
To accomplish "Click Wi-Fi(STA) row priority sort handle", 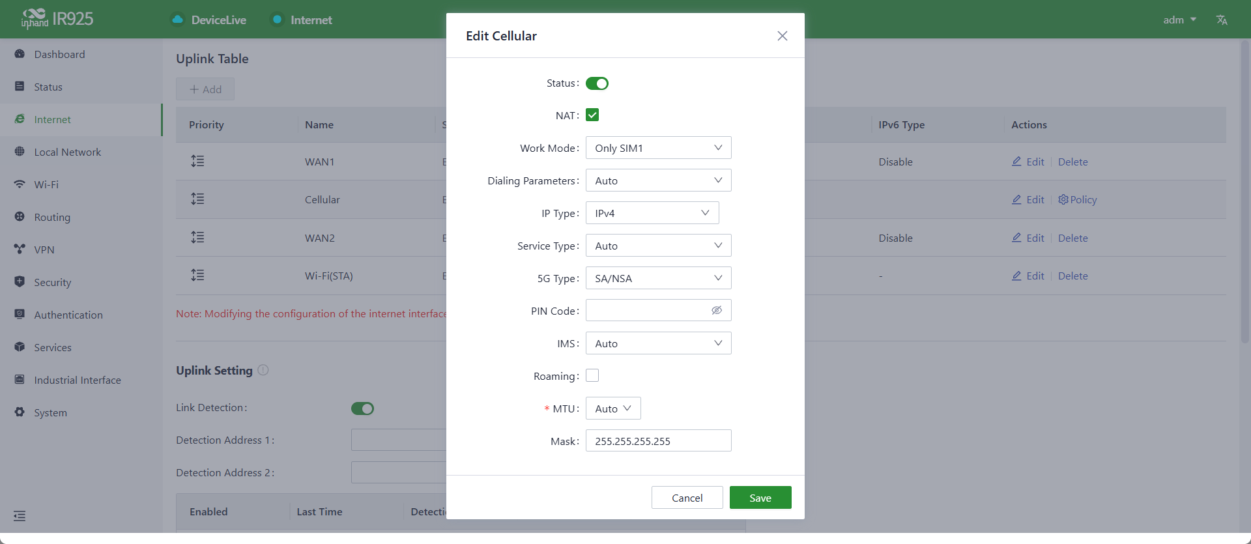I will click(197, 275).
